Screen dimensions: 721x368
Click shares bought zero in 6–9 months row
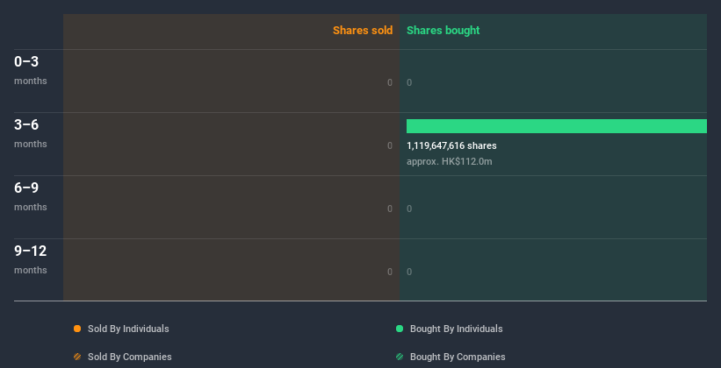(x=409, y=209)
